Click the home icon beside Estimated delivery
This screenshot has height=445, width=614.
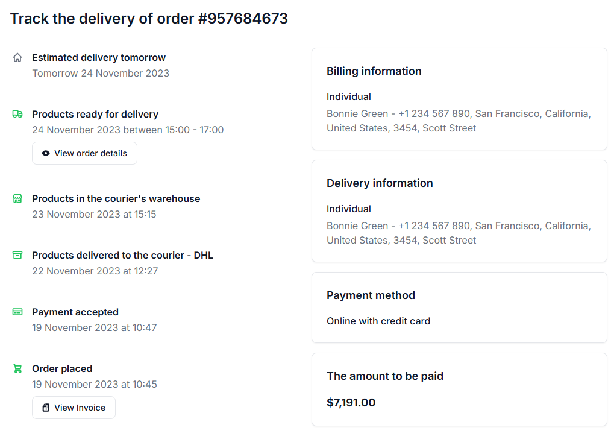click(x=17, y=57)
